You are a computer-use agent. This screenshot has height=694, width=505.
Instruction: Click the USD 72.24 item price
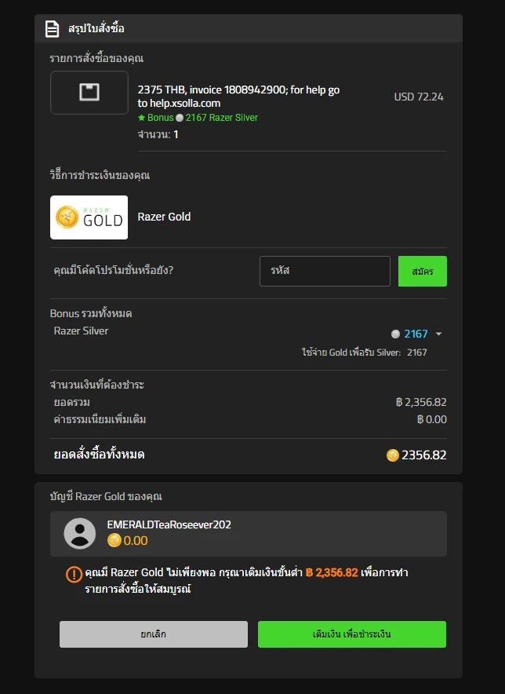click(x=419, y=97)
